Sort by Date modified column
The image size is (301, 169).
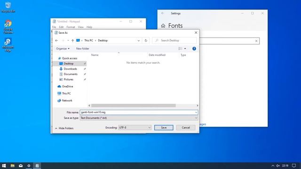[157, 55]
